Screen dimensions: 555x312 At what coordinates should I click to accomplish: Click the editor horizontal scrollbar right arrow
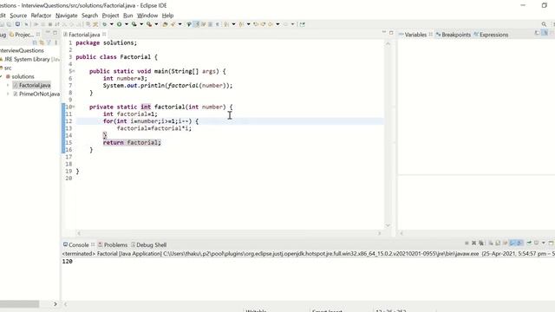[x=380, y=233]
